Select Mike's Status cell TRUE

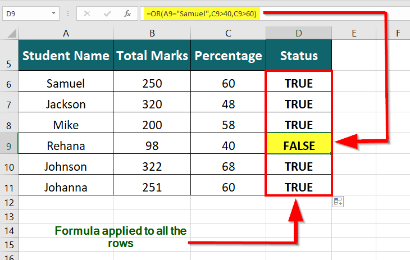point(299,122)
